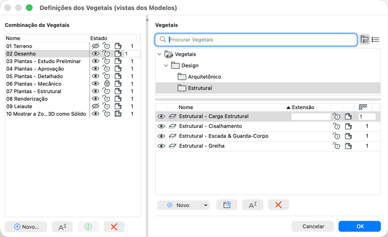
Task: Select the Estrutural folder
Action: (268, 88)
